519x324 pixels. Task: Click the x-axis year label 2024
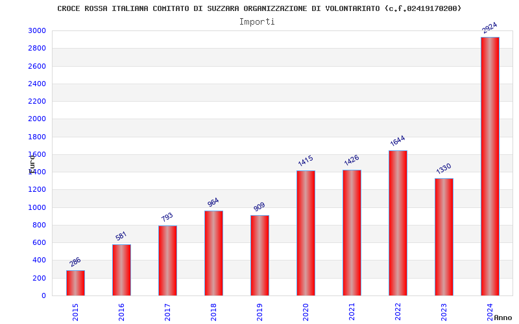pyautogui.click(x=490, y=312)
